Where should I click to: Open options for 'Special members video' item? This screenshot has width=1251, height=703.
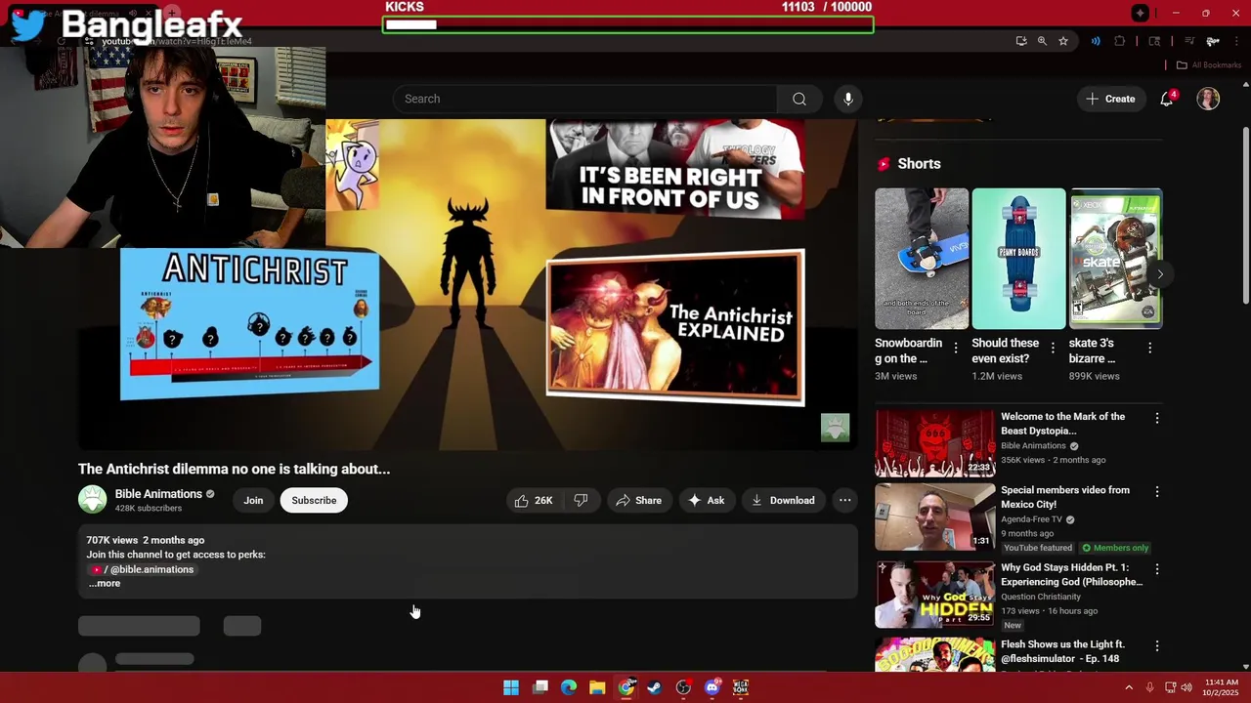pyautogui.click(x=1157, y=491)
